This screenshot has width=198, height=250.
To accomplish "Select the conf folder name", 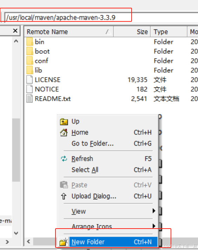I will (x=41, y=61).
